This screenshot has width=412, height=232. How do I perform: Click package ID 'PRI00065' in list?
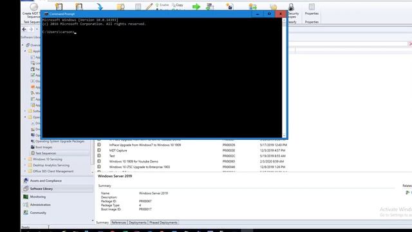(229, 162)
